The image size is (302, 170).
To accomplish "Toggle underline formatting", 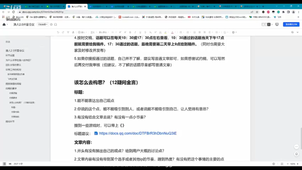I will tap(140, 32).
